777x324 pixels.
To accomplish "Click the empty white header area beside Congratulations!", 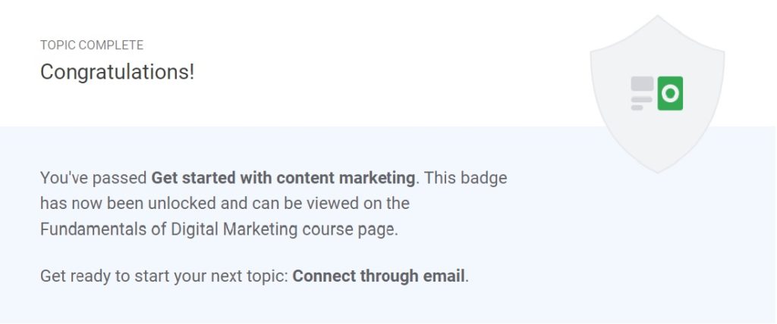I will click(x=372, y=69).
